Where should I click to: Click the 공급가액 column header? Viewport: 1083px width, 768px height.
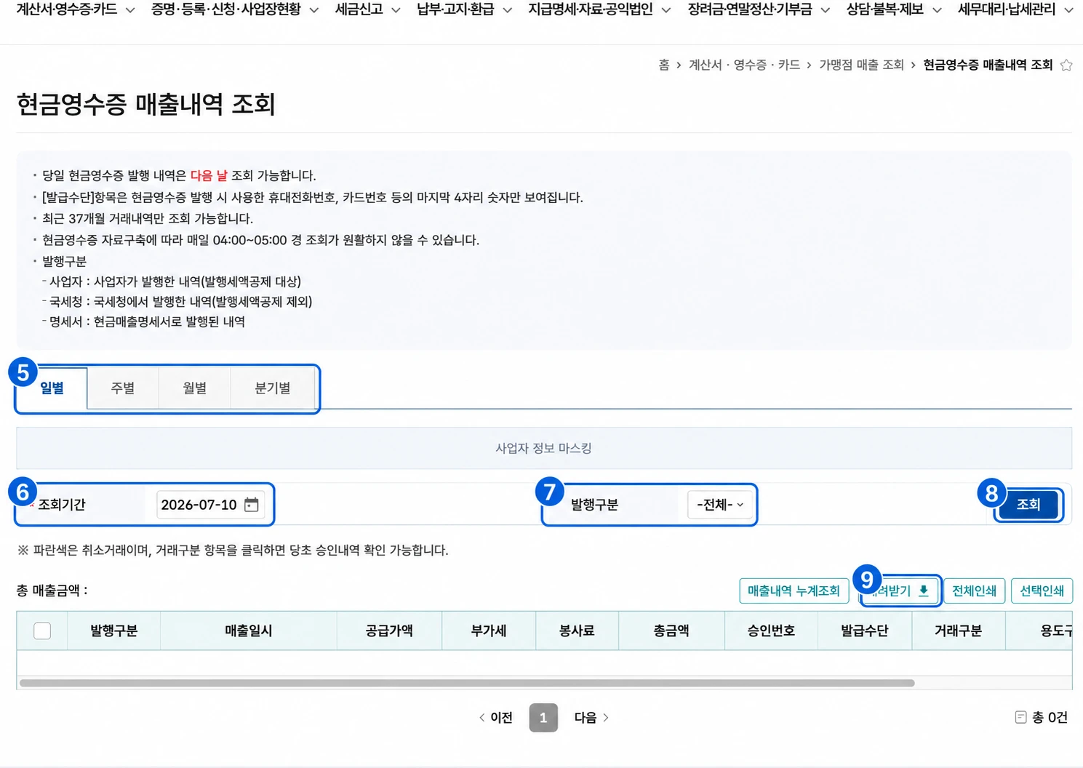tap(389, 631)
